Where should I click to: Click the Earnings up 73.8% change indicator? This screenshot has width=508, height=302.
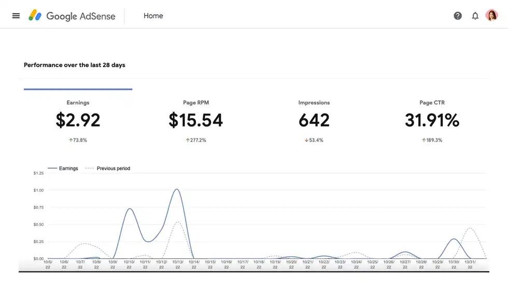point(78,140)
